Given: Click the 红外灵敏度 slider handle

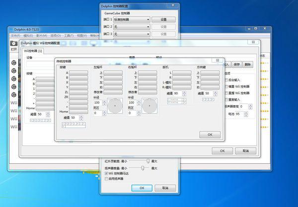Looking at the screenshot, I should tap(148, 161).
